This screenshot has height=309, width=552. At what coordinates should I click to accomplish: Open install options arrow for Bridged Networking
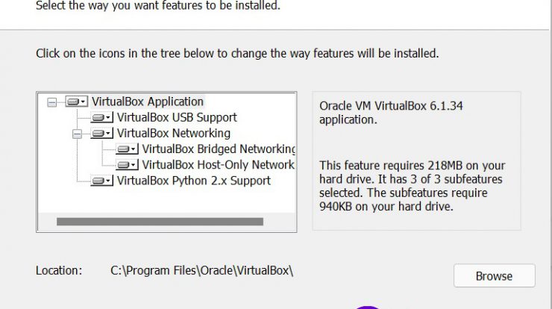134,149
